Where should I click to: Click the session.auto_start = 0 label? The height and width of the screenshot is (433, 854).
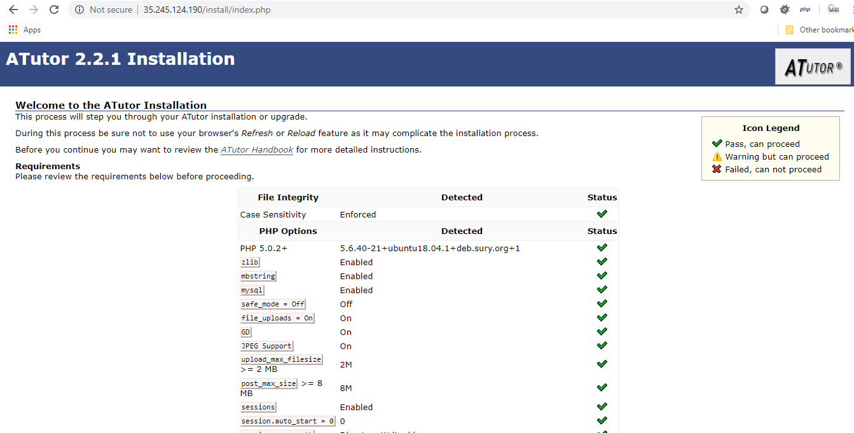tap(287, 421)
